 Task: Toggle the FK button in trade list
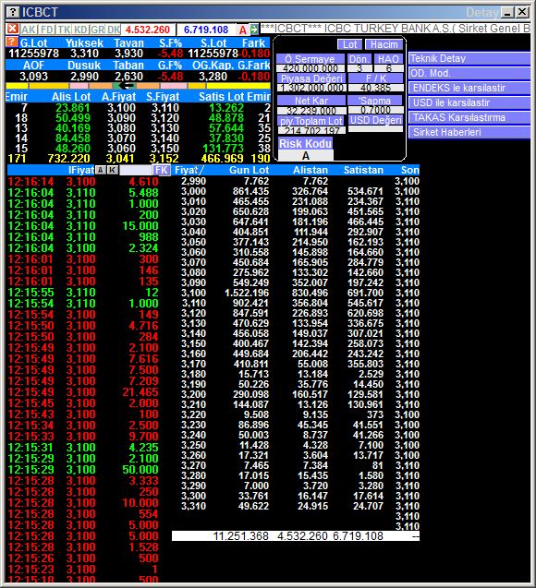coord(162,170)
